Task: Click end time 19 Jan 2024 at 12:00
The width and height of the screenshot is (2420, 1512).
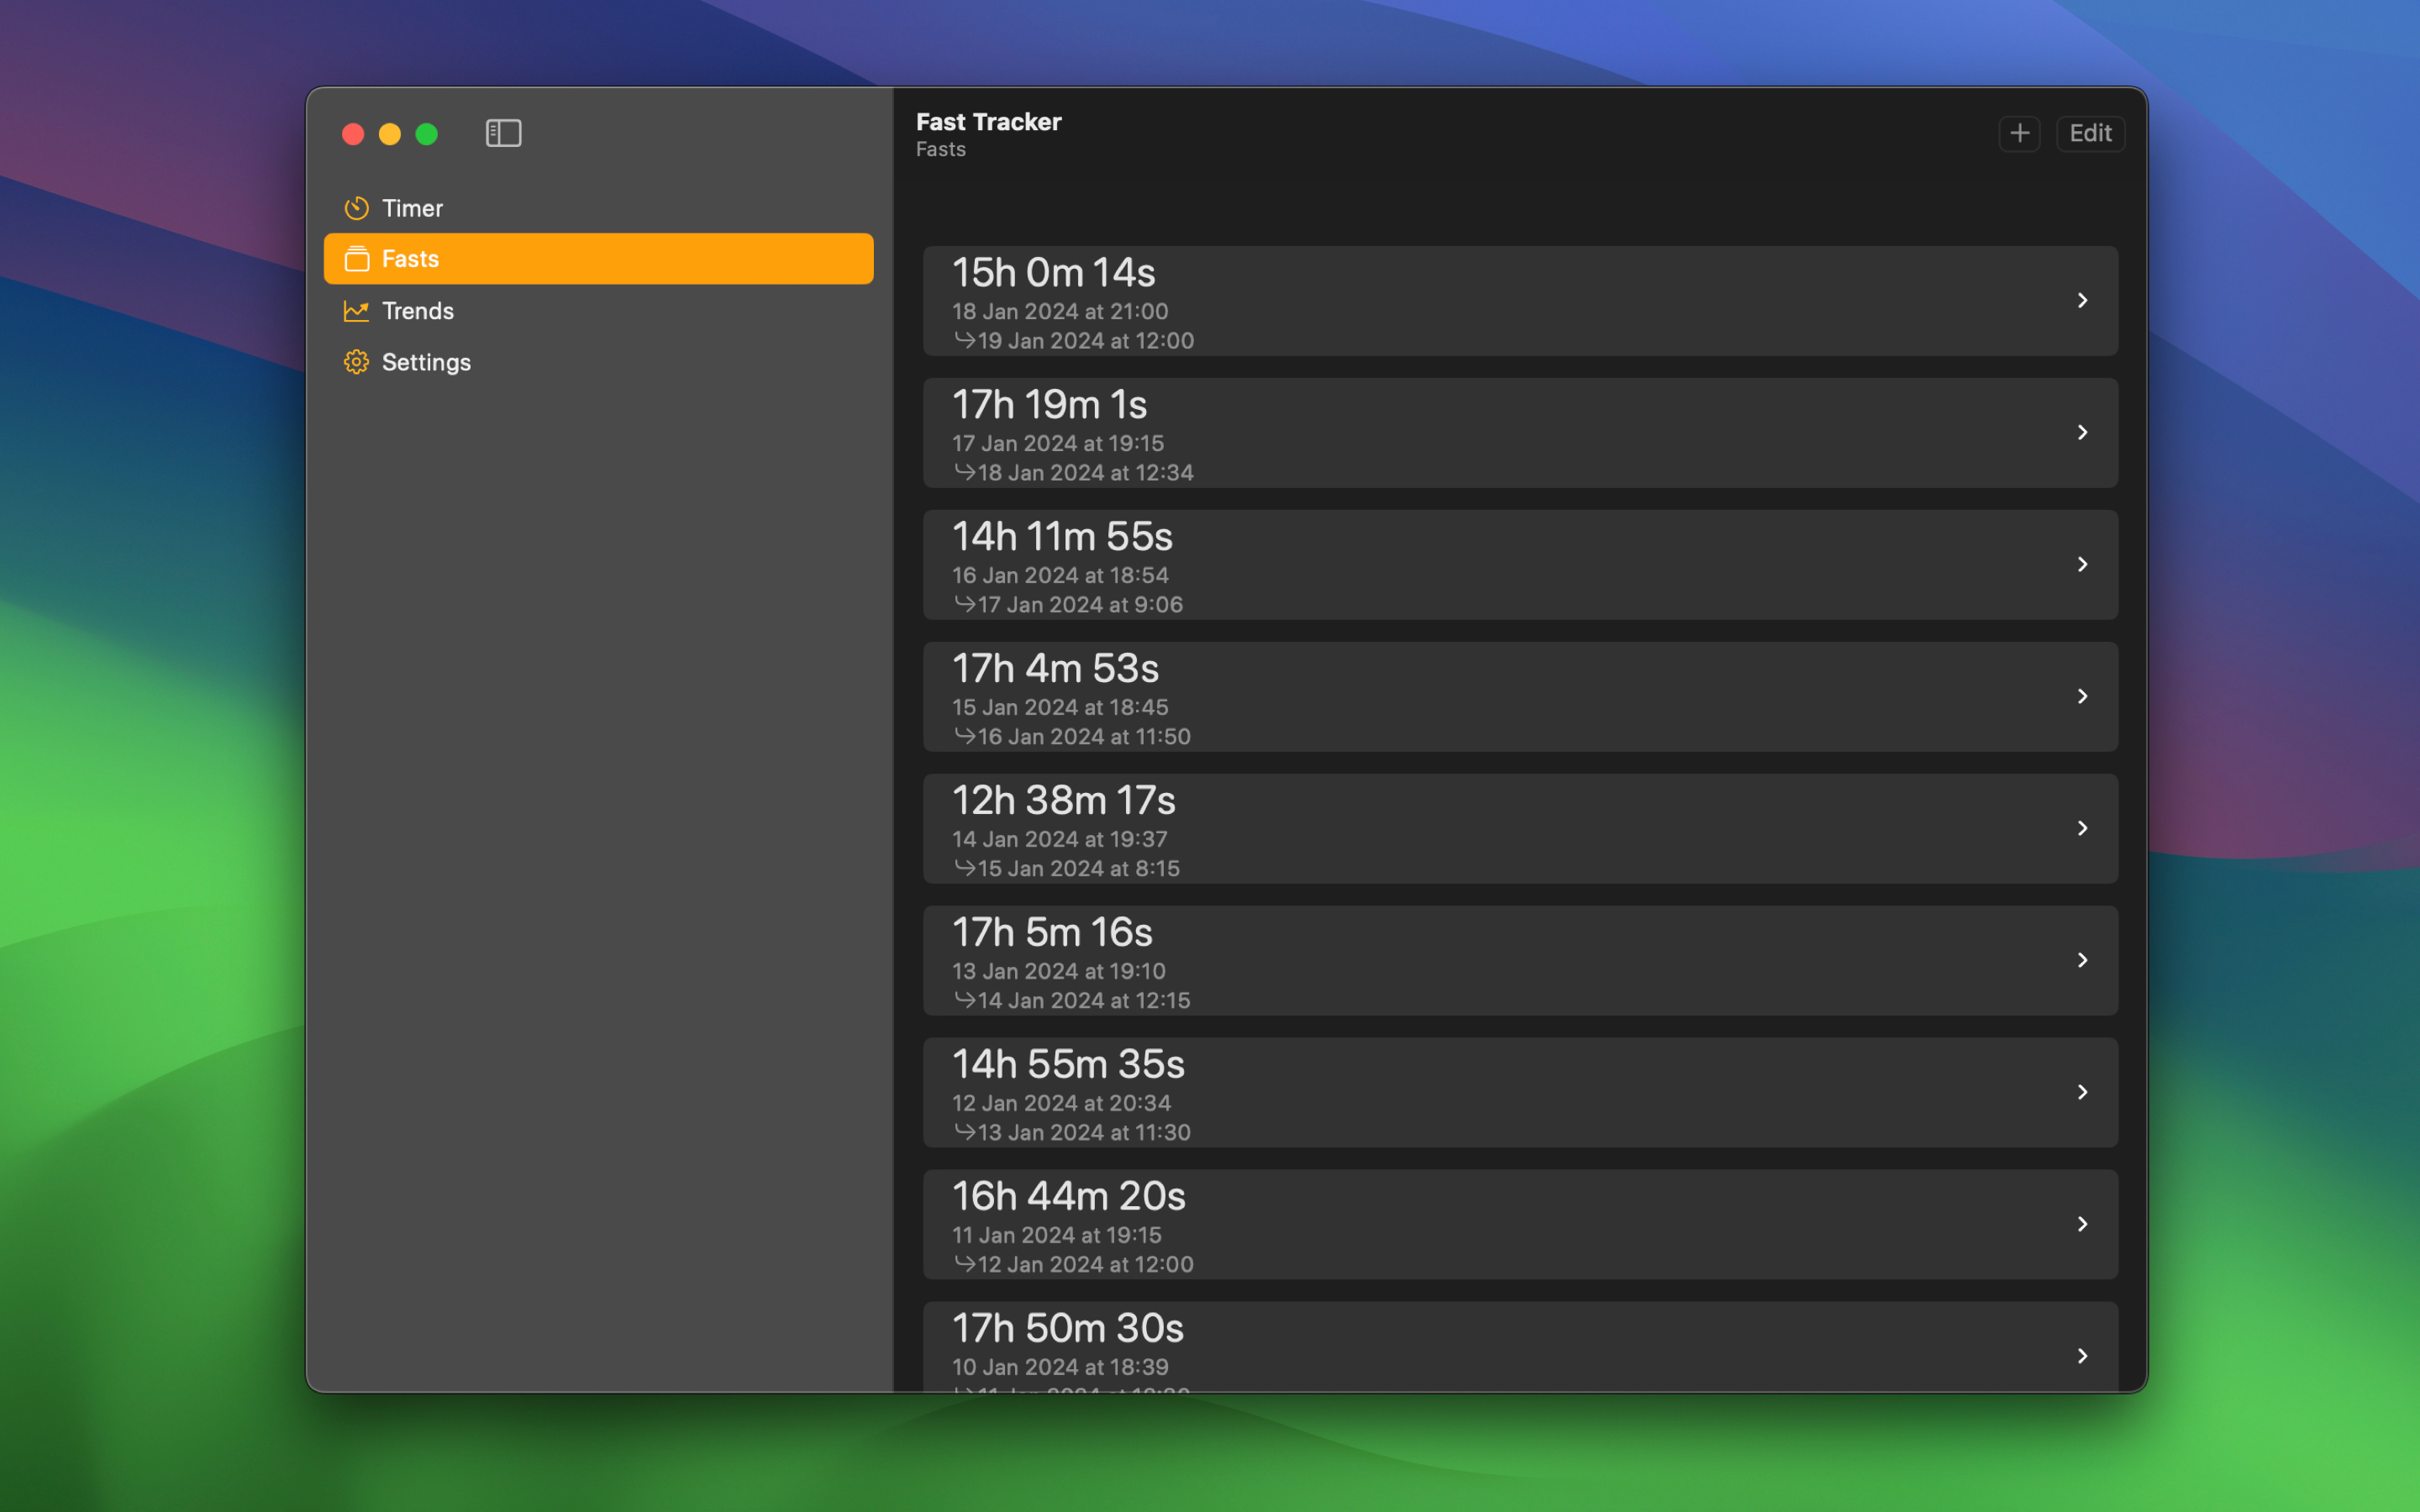Action: pos(1086,341)
